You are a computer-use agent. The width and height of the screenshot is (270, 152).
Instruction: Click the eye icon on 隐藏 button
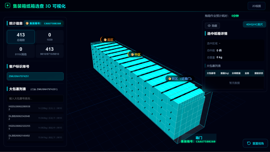pyautogui.click(x=209, y=26)
